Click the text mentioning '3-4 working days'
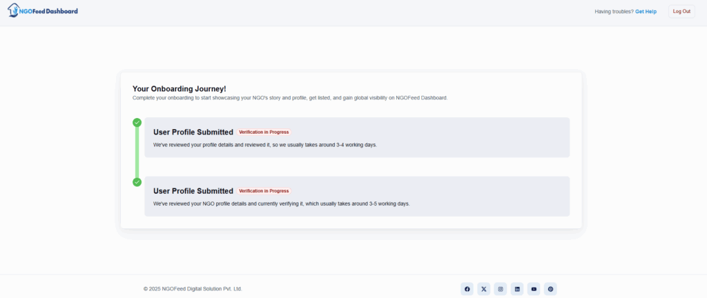The width and height of the screenshot is (707, 298). 265,145
